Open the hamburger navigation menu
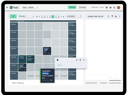 coord(7,8)
